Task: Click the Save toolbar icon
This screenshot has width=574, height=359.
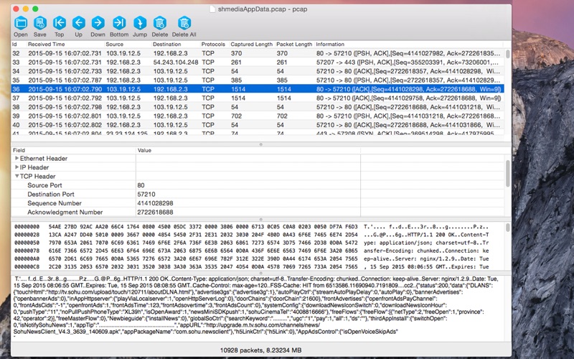Action: click(x=40, y=23)
